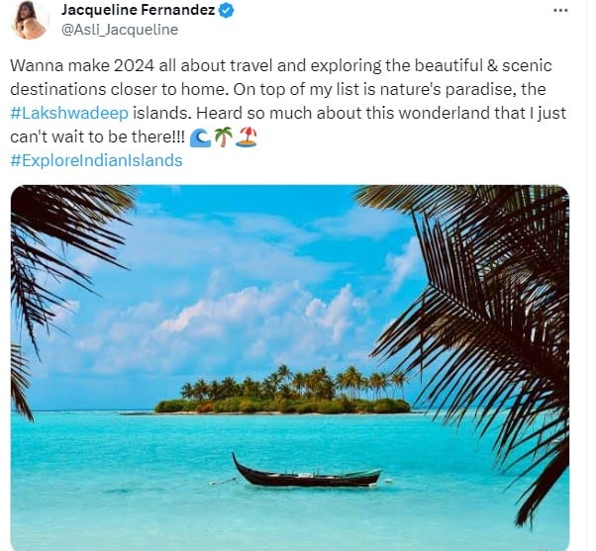This screenshot has width=596, height=551.
Task: Open the tweet's more options menu
Action: (x=563, y=10)
